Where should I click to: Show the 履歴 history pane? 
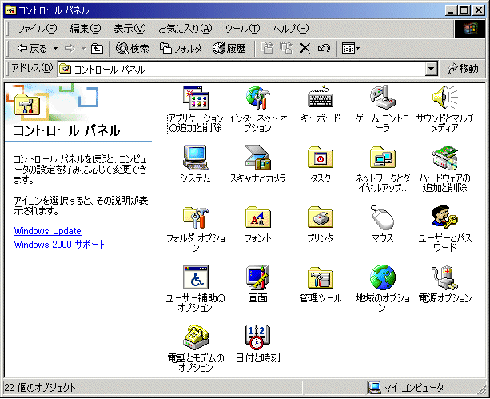point(229,49)
